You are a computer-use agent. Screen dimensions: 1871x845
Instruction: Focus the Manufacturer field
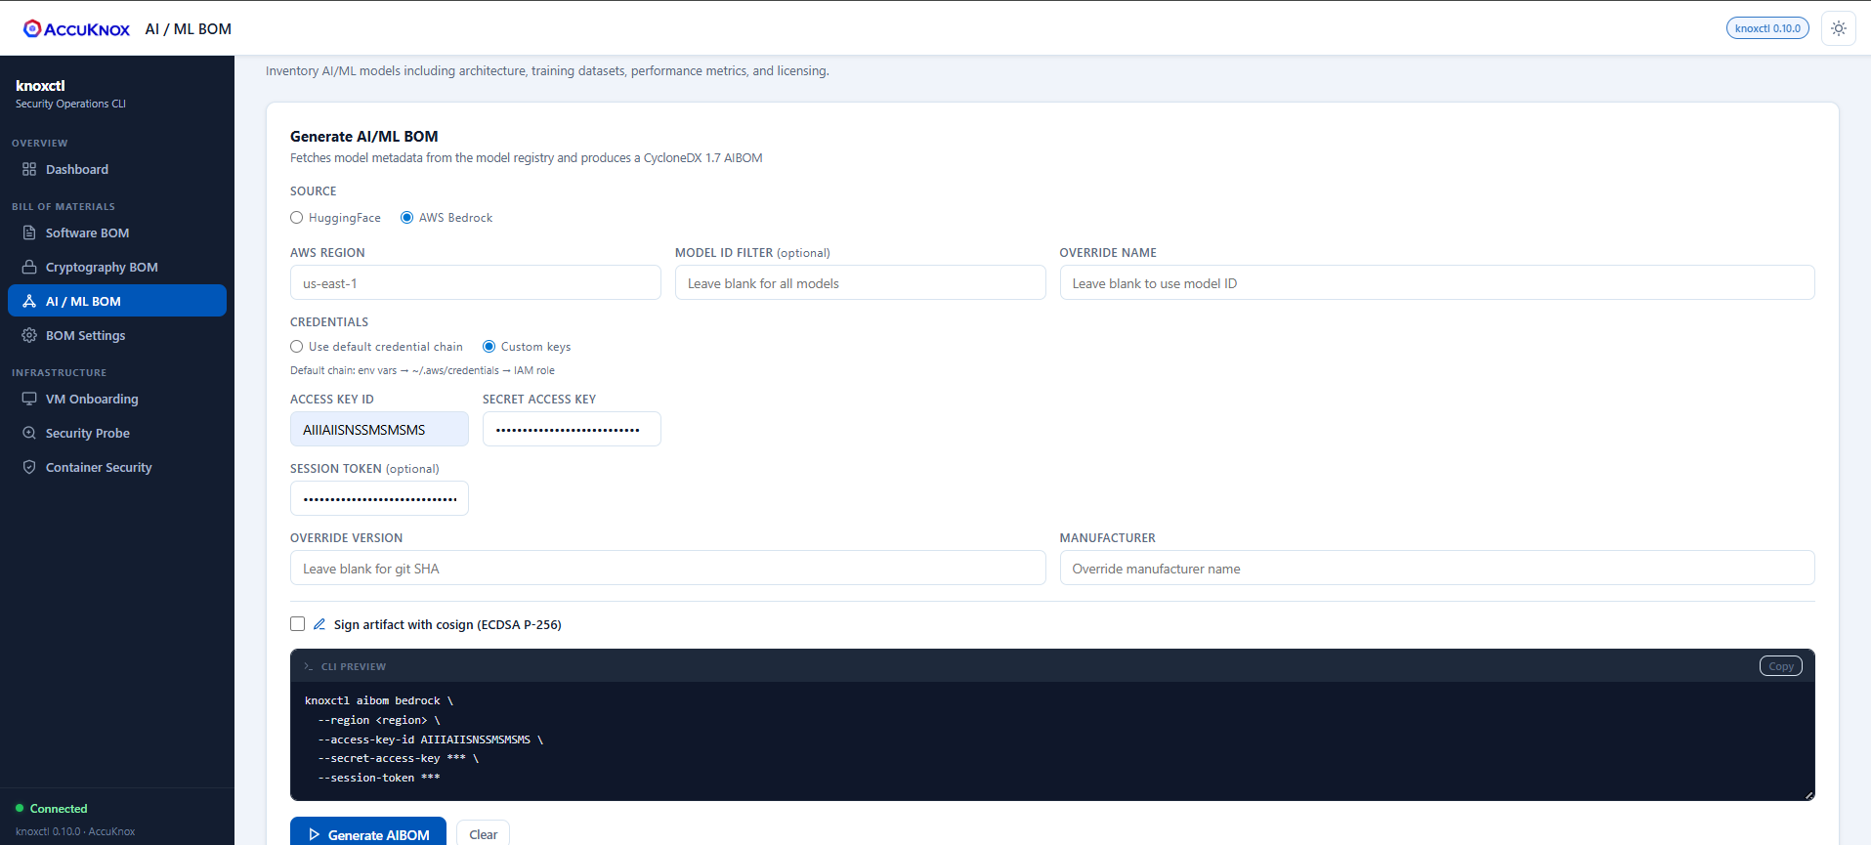coord(1437,568)
